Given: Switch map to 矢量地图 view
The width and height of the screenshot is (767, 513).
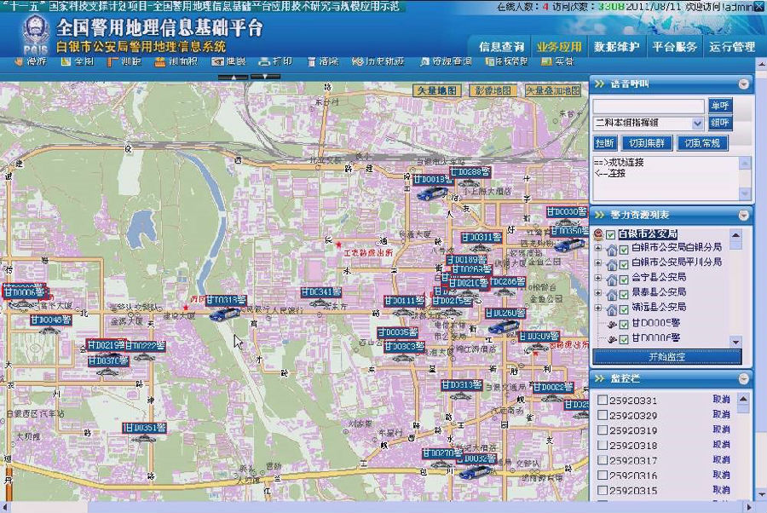Looking at the screenshot, I should coord(437,90).
